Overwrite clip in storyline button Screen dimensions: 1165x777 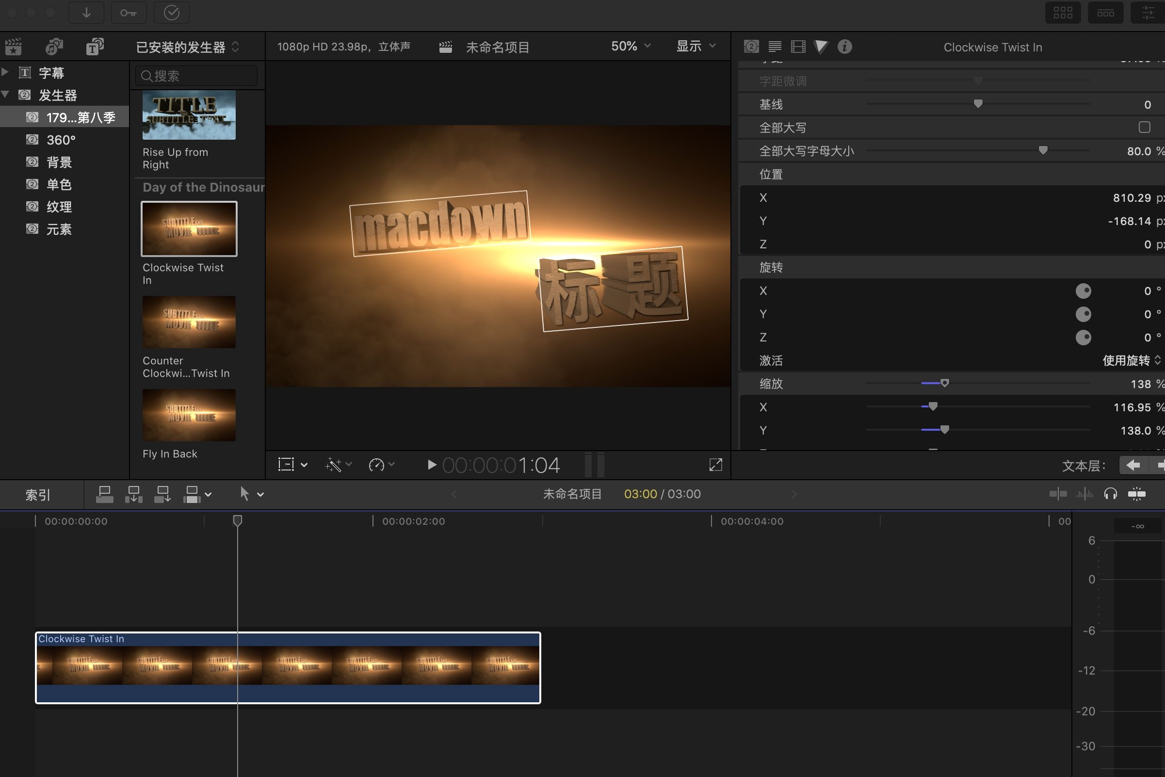(x=192, y=494)
